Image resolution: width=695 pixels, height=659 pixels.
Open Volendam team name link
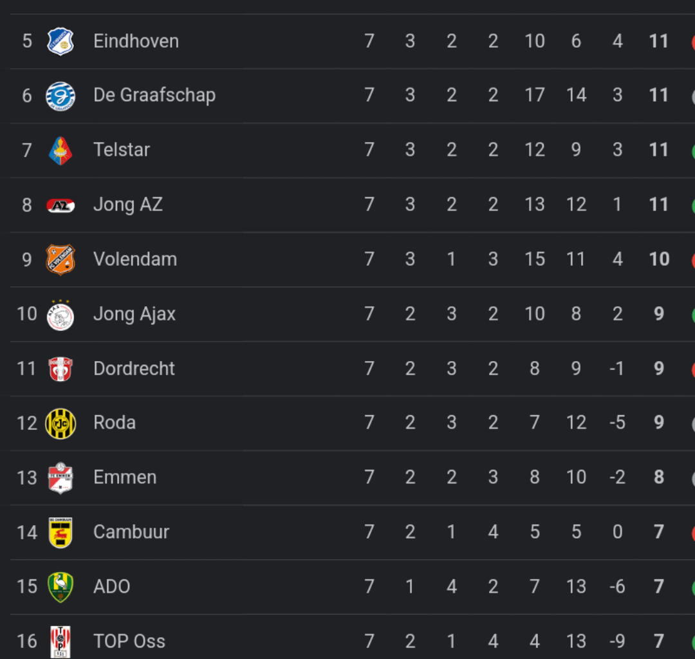(x=135, y=259)
